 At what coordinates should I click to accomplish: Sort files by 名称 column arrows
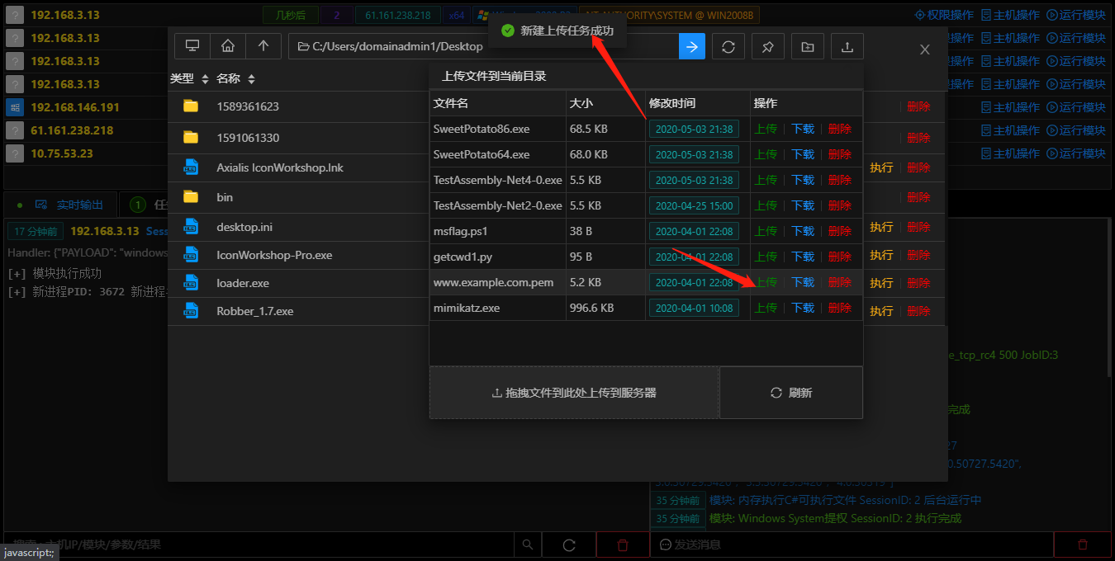click(x=251, y=79)
